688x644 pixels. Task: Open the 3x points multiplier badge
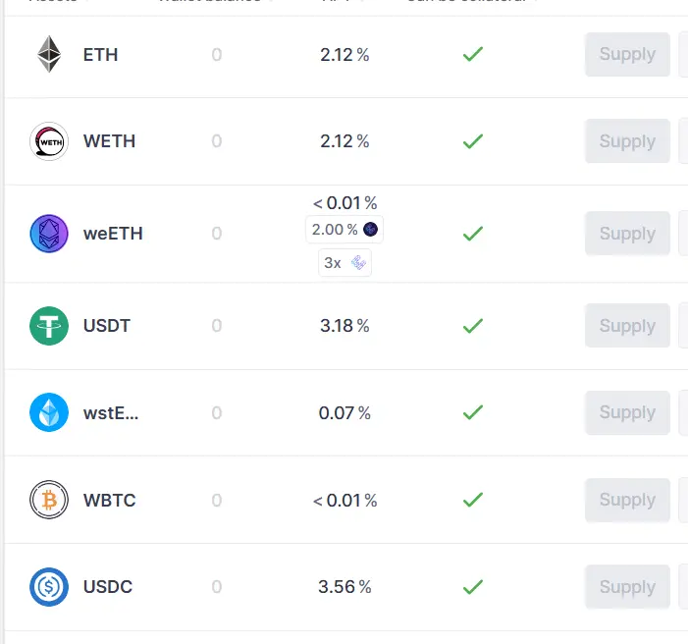344,262
